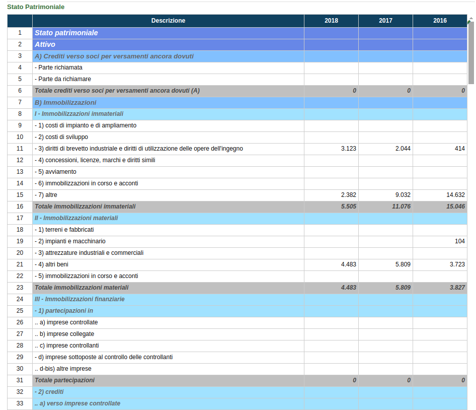Select the '- 2) crediti' row

pyautogui.click(x=237, y=392)
